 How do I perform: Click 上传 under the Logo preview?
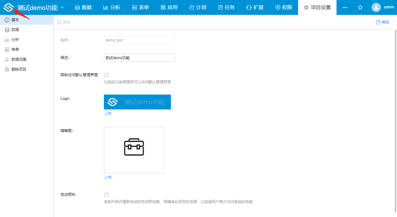coord(108,113)
